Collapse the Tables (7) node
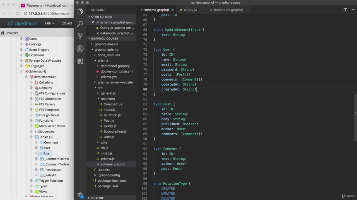 pyautogui.click(x=31, y=137)
